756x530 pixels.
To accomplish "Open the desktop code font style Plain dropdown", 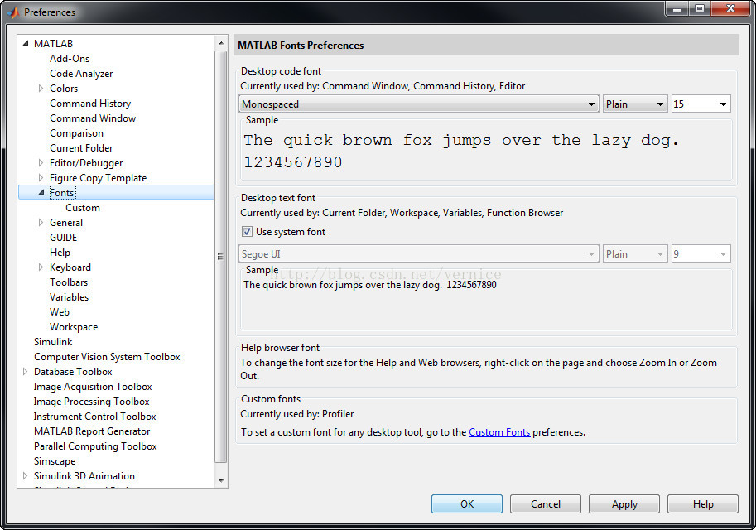I will pyautogui.click(x=635, y=104).
